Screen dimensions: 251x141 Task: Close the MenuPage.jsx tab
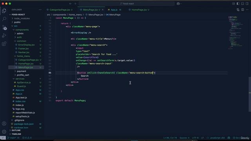103,10
